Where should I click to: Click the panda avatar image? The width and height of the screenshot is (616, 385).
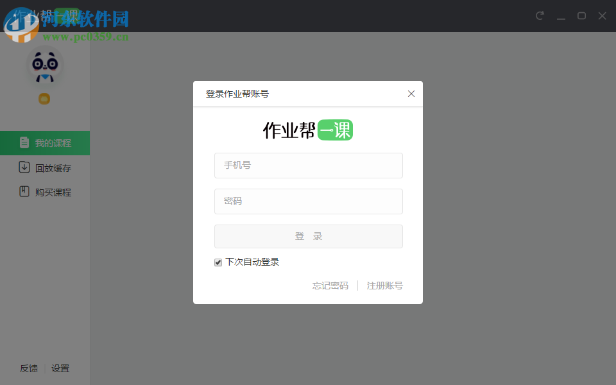[44, 64]
